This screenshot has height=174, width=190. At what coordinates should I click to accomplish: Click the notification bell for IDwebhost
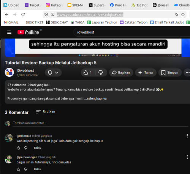[50, 73]
